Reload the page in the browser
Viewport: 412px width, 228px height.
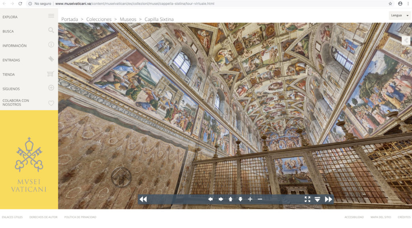(20, 4)
